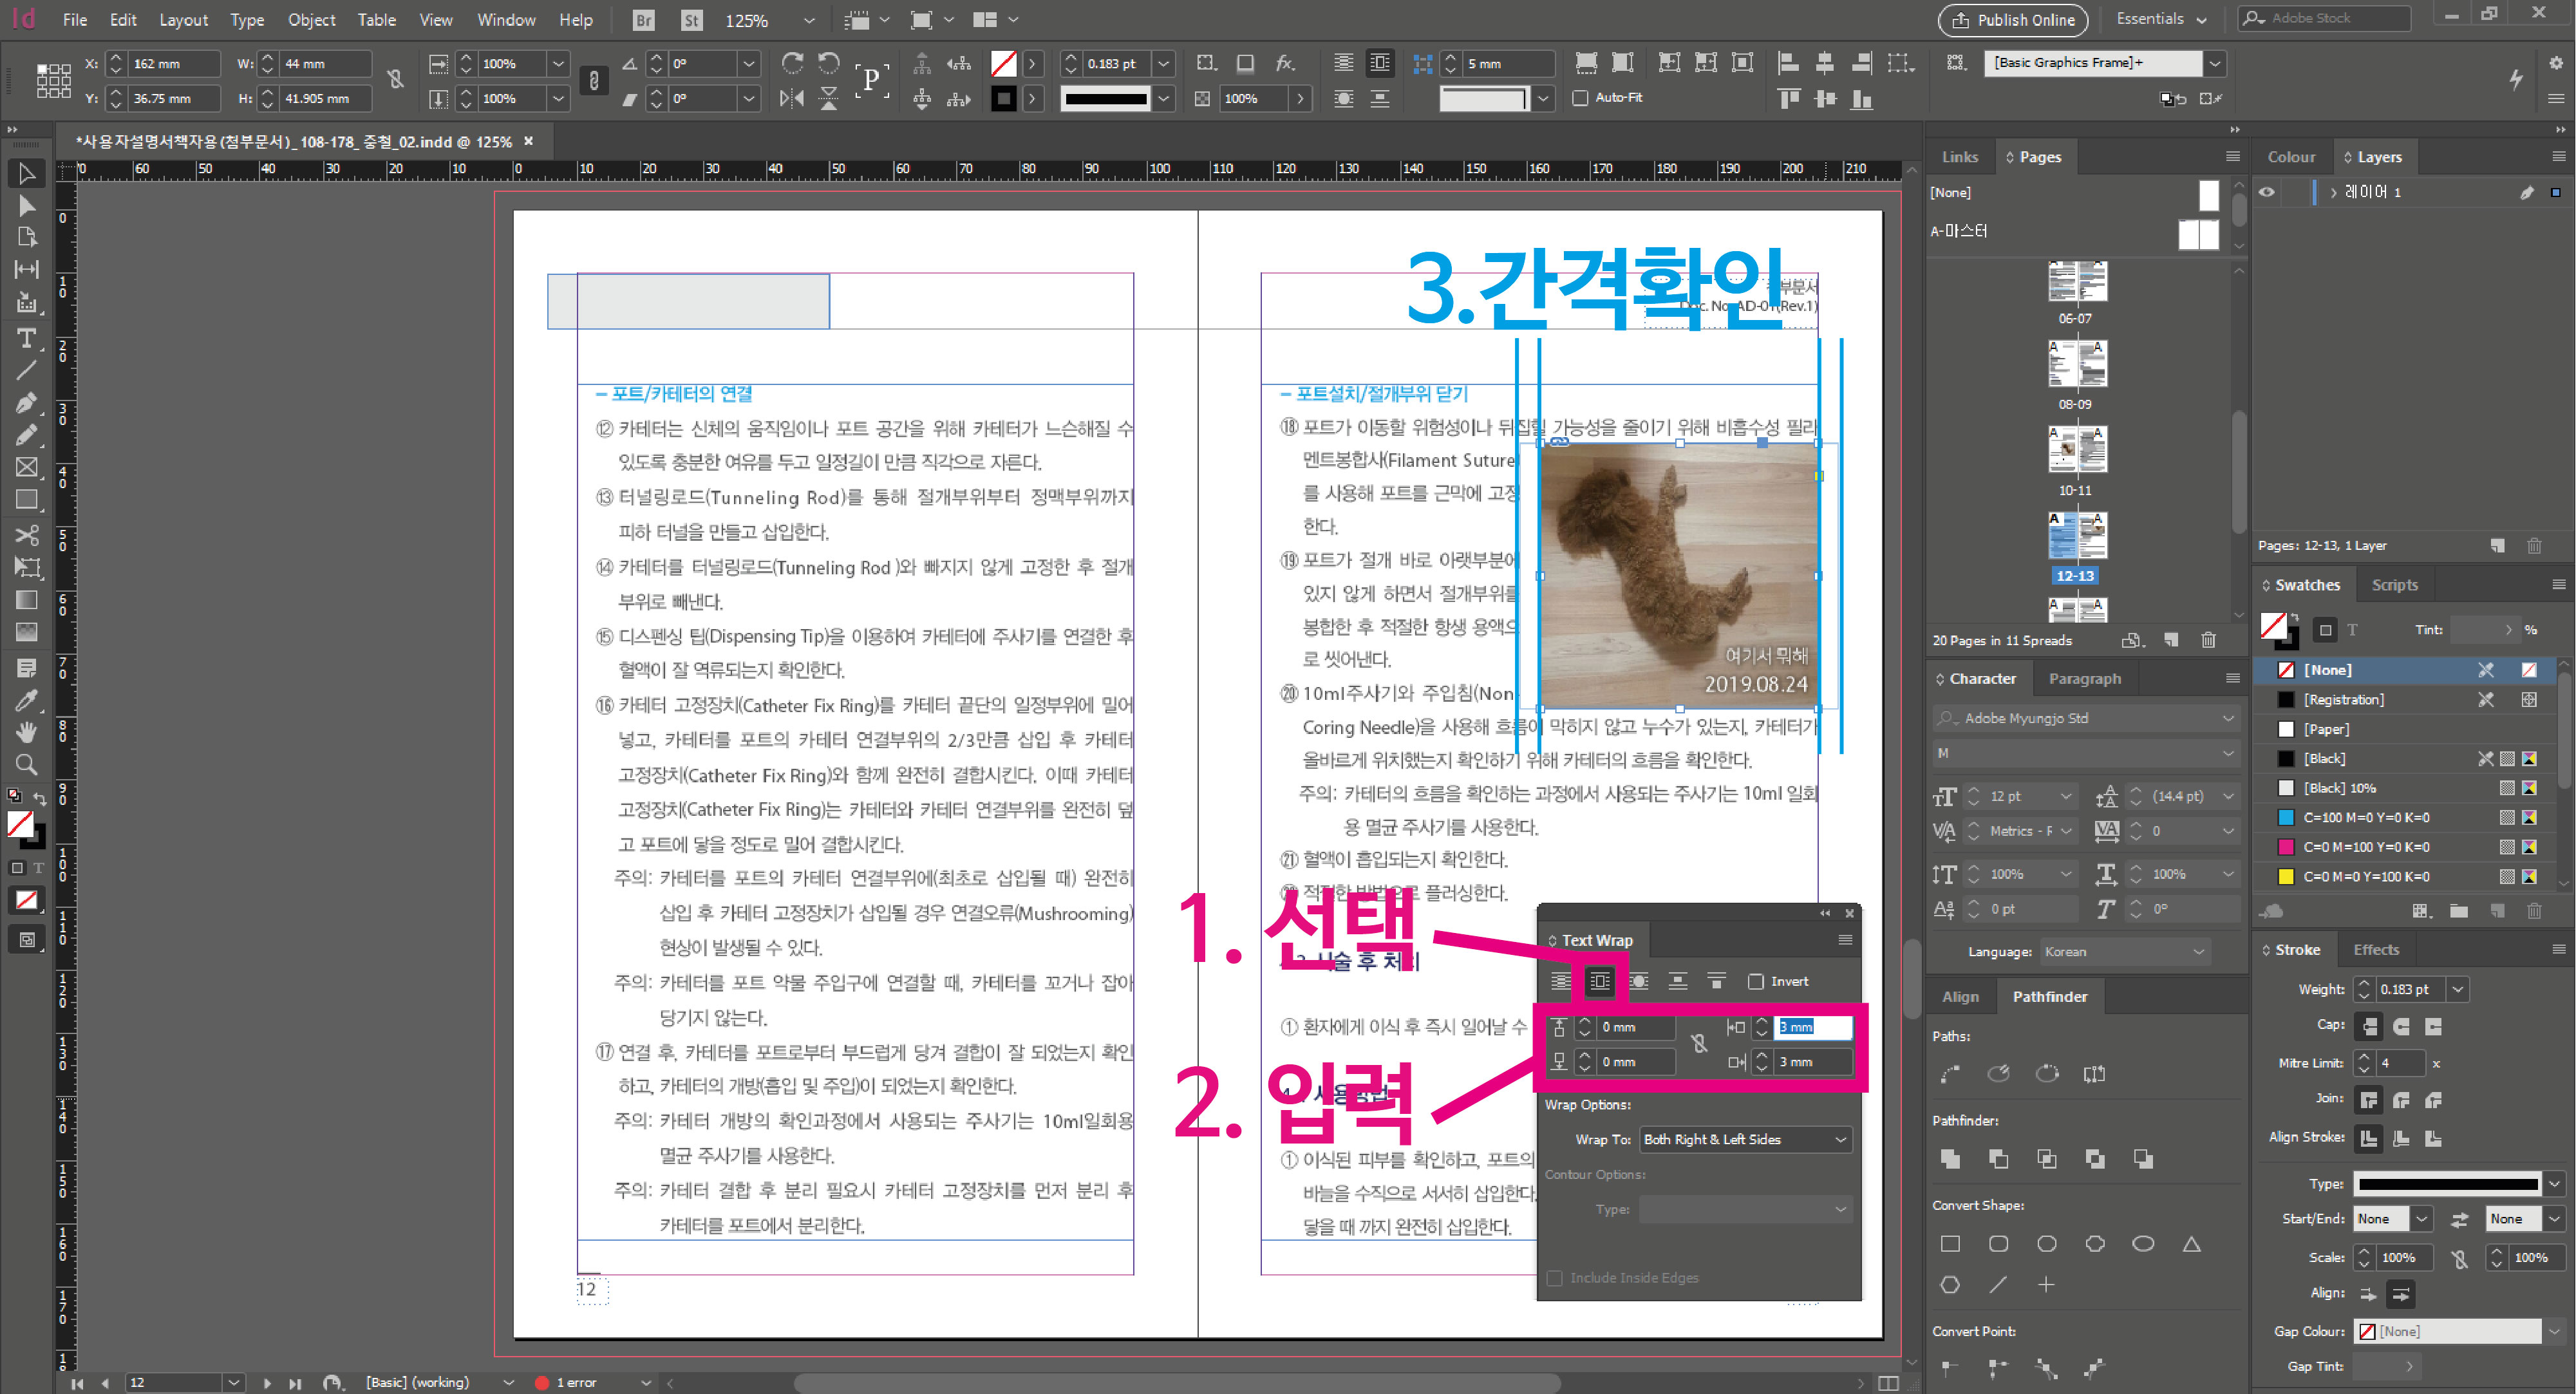Select the Selection tool in toolbox
Viewport: 2576px width, 1394px height.
pos(26,173)
